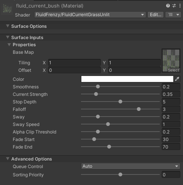
Task: Click the Sorting Priority slider handle
Action: tap(120, 174)
